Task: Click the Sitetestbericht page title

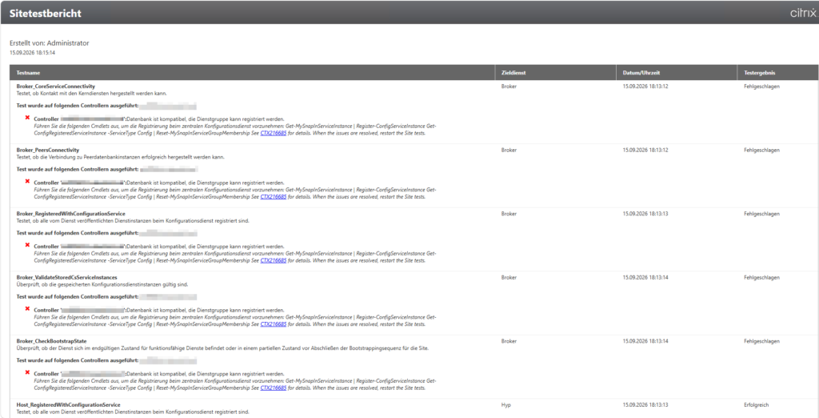Action: [46, 14]
